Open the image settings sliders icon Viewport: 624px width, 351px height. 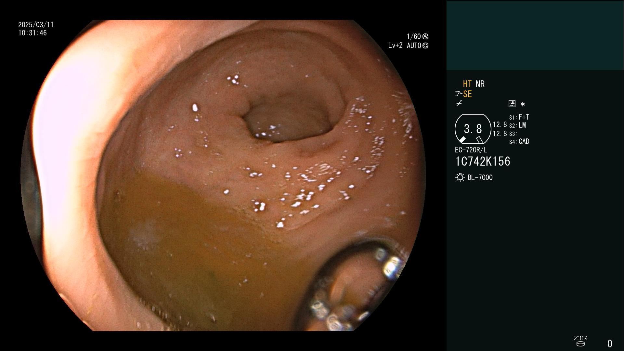(x=512, y=104)
